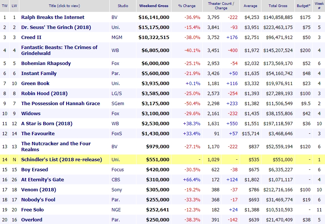Image resolution: width=325 pixels, height=224 pixels.
Task: Select the BV studio cell for Ralph Breaks the Internet
Action: coord(115,17)
